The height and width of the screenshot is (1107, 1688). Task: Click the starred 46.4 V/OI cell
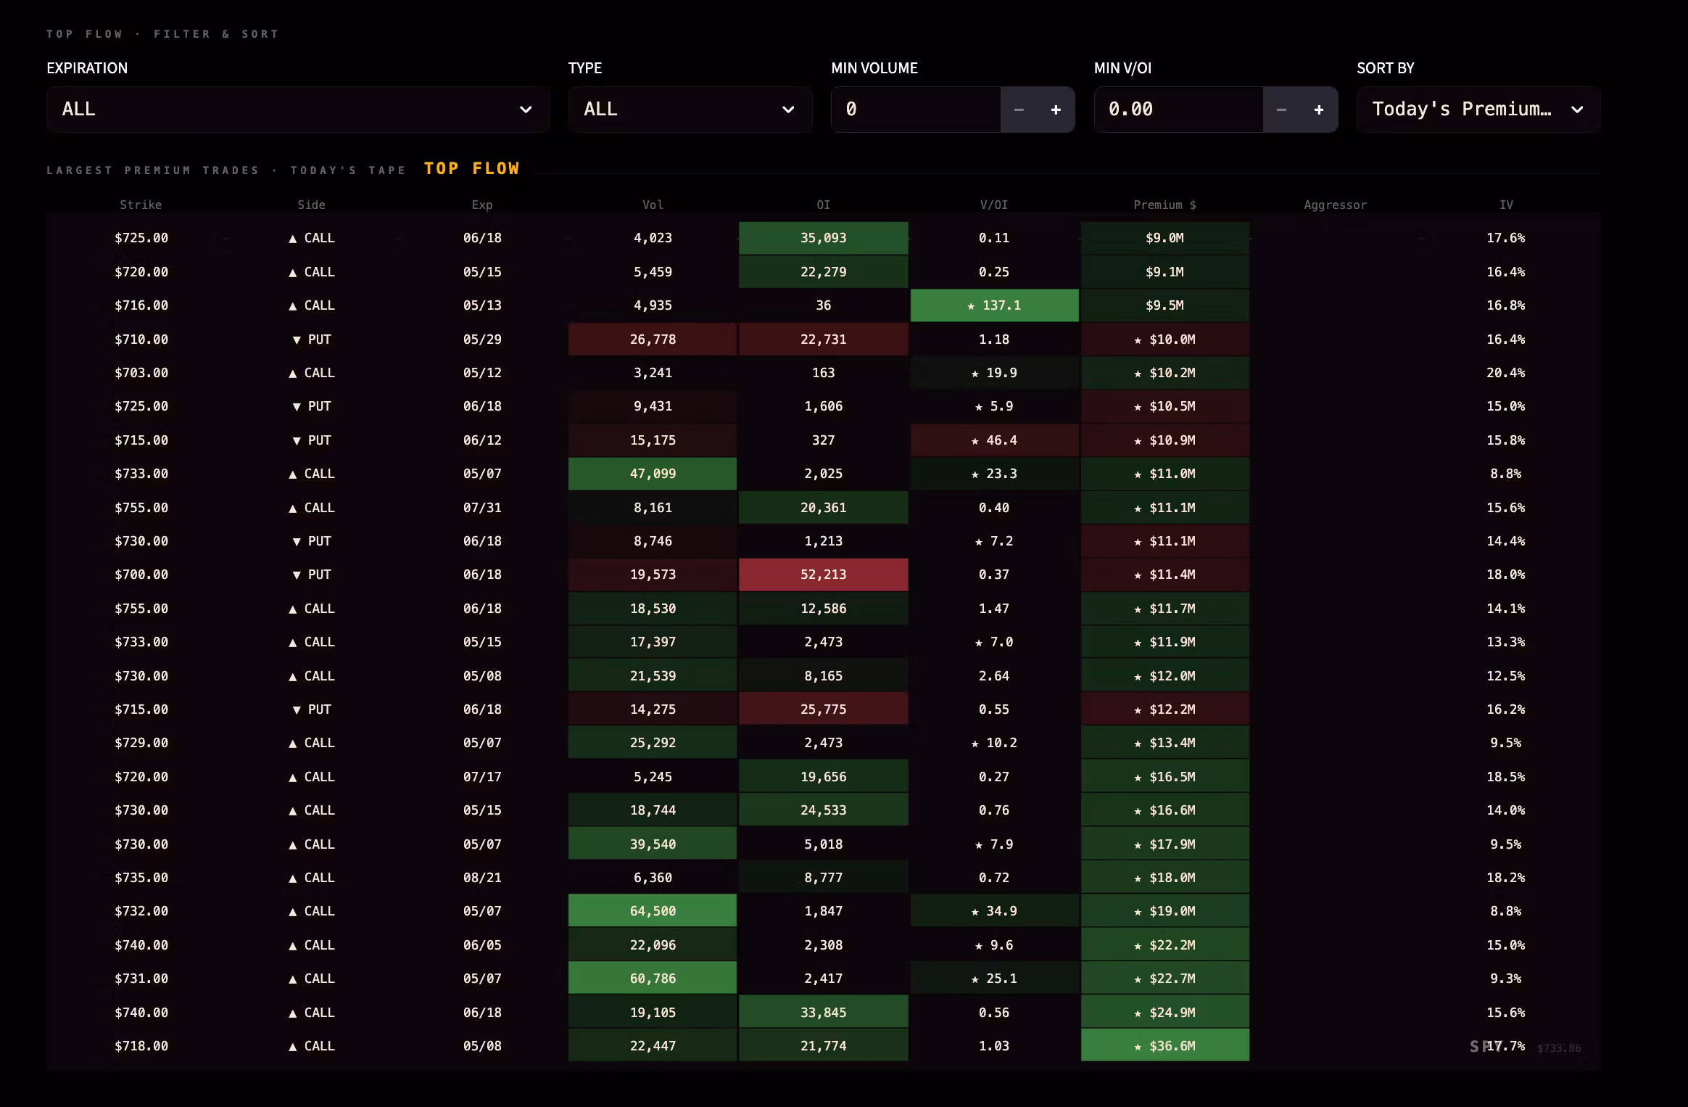click(x=994, y=440)
